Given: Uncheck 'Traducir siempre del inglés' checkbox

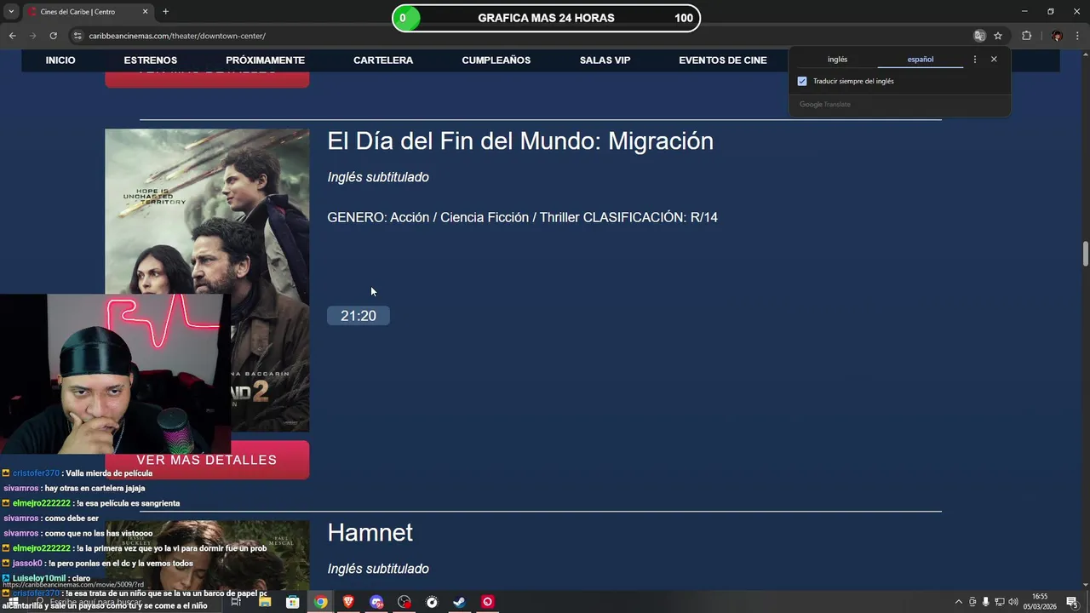Looking at the screenshot, I should tap(802, 81).
